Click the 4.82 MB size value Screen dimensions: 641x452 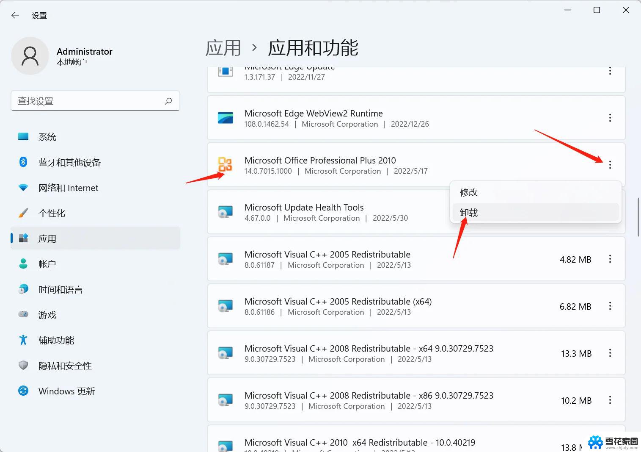tap(575, 259)
